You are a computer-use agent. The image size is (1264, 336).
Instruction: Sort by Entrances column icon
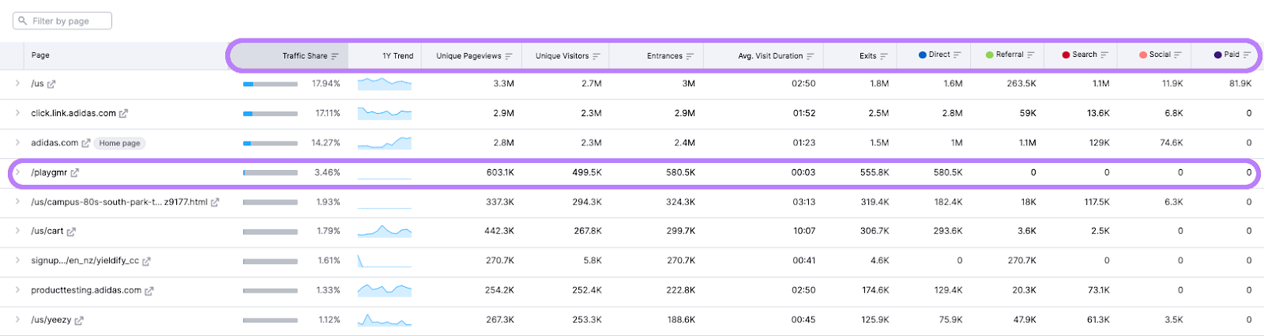pos(690,56)
